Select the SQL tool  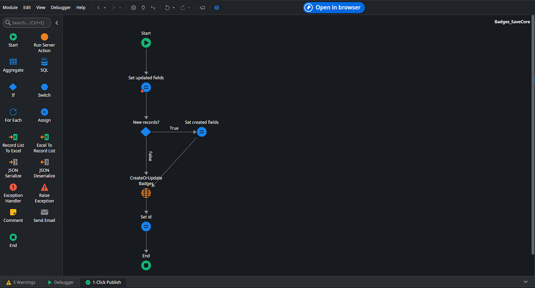44,65
